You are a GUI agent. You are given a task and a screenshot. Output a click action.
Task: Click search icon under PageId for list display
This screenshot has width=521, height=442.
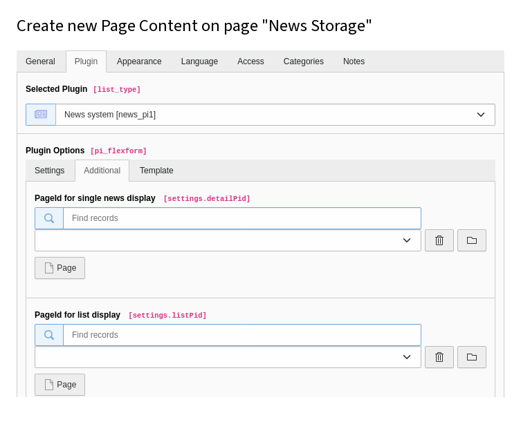pyautogui.click(x=49, y=335)
